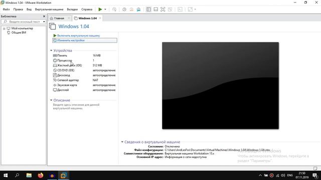321x180 pixels.
Task: Click the stretch guest display icon
Action: click(190, 9)
